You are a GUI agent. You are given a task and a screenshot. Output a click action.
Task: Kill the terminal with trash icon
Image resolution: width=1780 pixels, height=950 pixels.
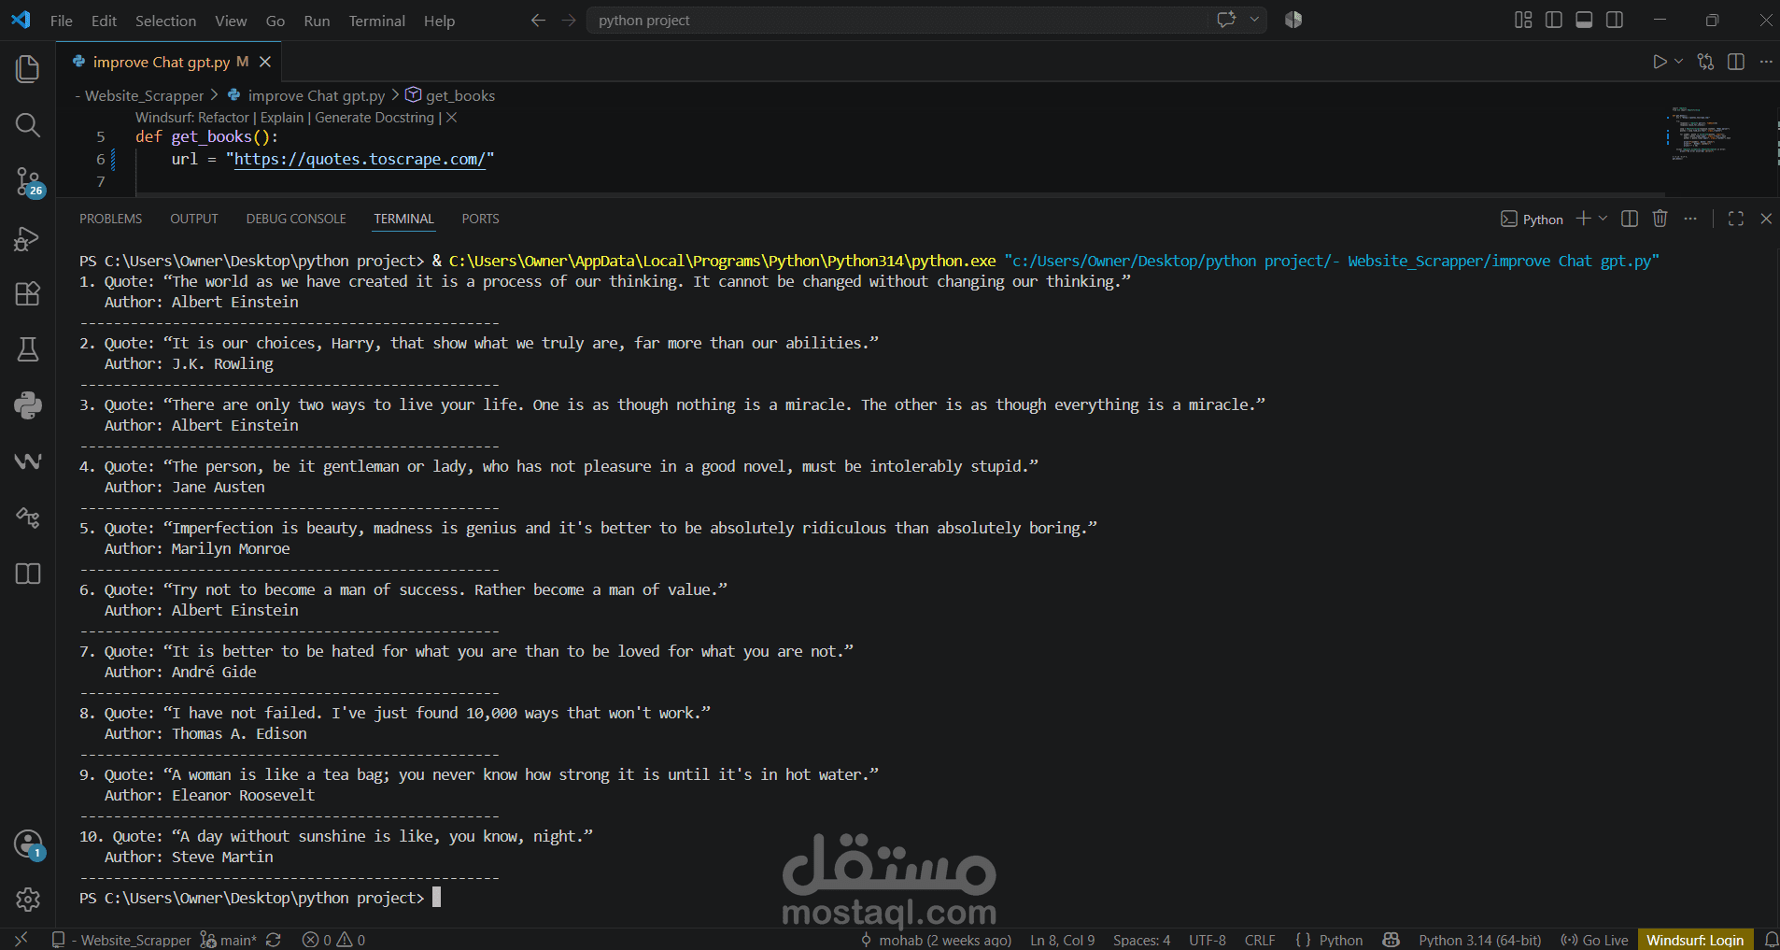(x=1660, y=219)
